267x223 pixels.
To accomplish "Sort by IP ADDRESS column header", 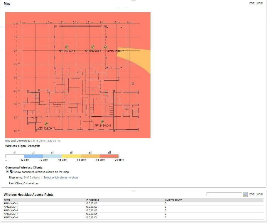I will pos(92,200).
